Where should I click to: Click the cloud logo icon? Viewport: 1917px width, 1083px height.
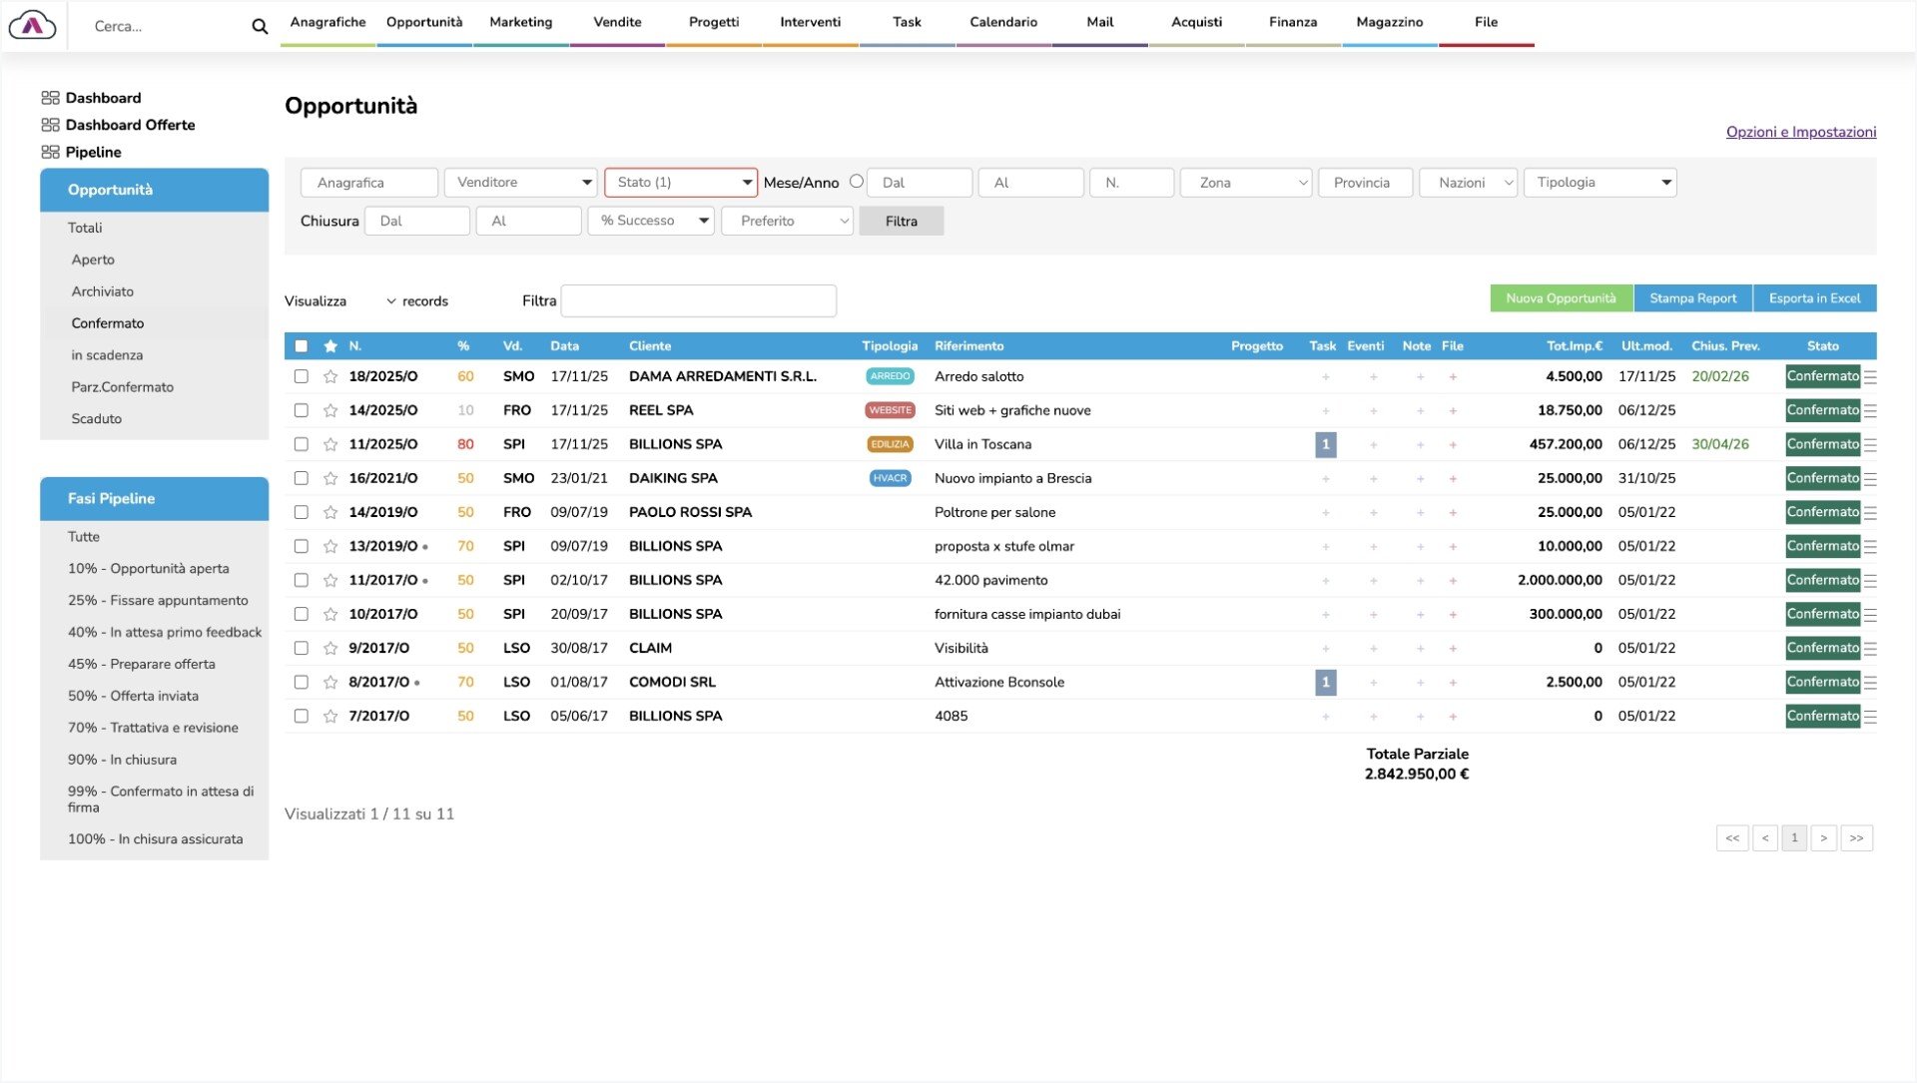tap(32, 25)
